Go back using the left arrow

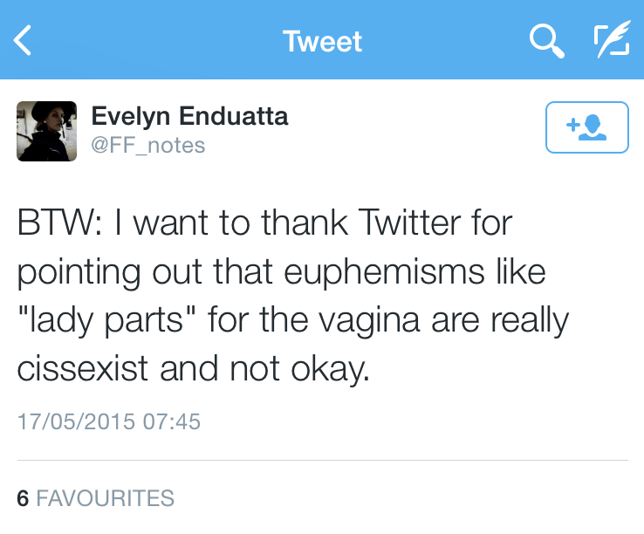24,40
